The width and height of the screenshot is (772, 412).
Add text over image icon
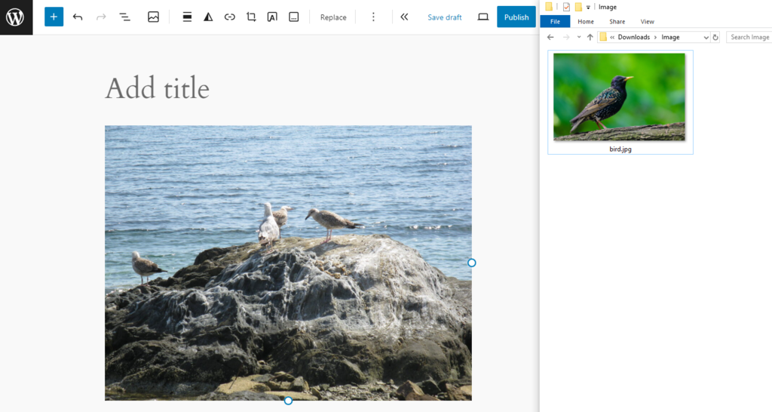[272, 17]
